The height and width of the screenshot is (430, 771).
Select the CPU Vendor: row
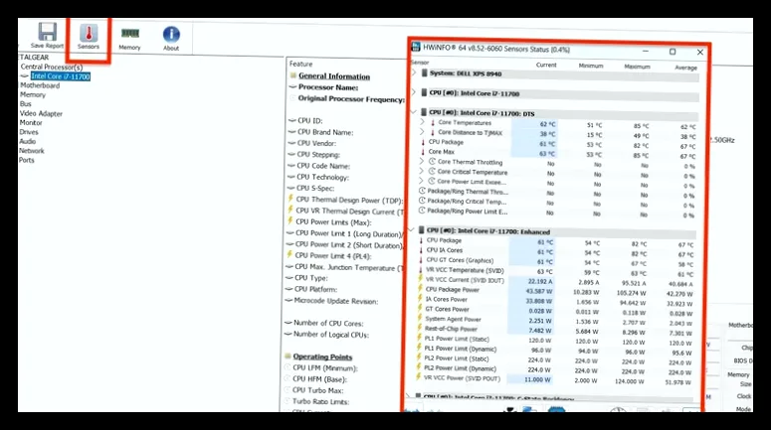click(x=316, y=143)
